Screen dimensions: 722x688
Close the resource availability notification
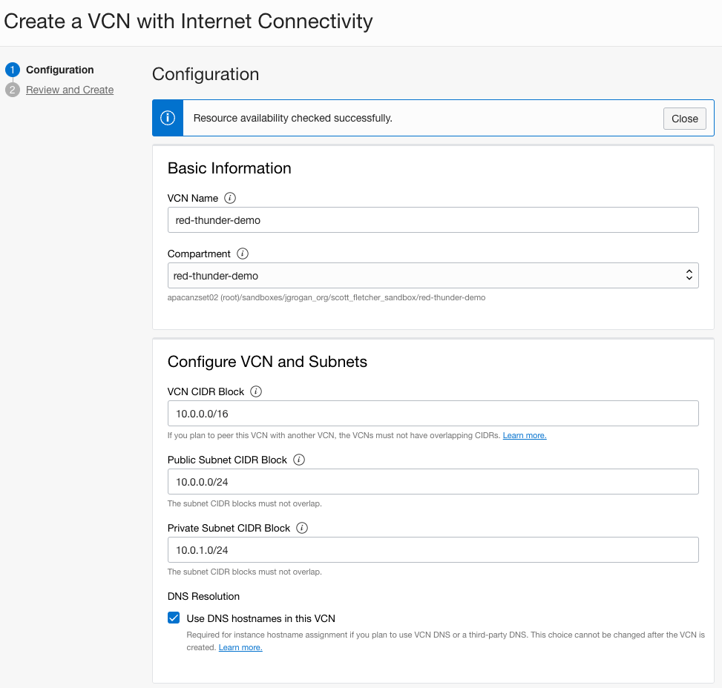click(x=684, y=119)
